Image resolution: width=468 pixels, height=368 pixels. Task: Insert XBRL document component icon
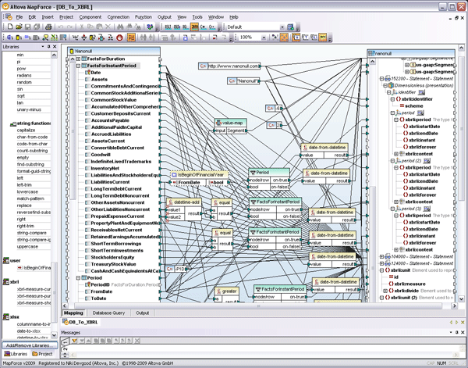(x=63, y=38)
